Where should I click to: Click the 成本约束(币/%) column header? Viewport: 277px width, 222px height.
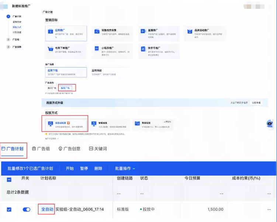pyautogui.click(x=246, y=178)
